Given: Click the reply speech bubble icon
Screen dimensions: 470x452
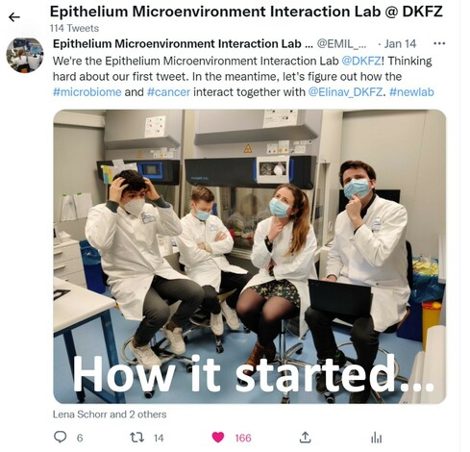Looking at the screenshot, I should (60, 437).
